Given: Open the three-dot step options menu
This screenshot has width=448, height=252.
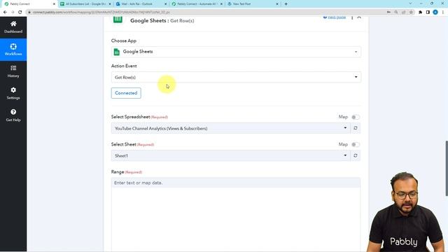Looking at the screenshot, I should (352, 18).
